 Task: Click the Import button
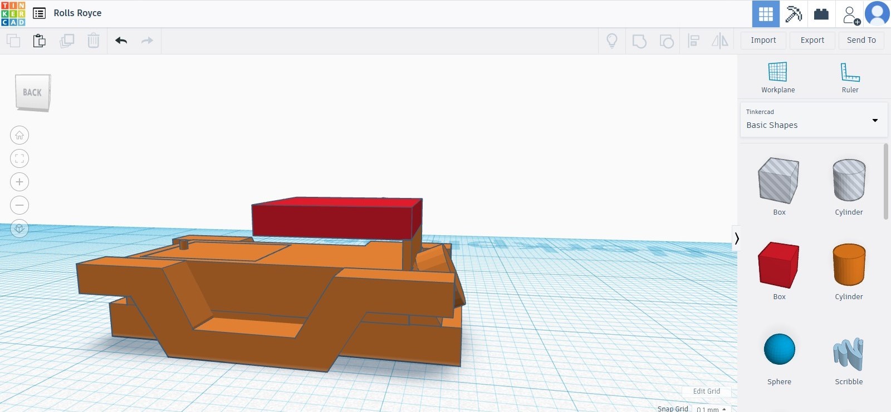763,40
